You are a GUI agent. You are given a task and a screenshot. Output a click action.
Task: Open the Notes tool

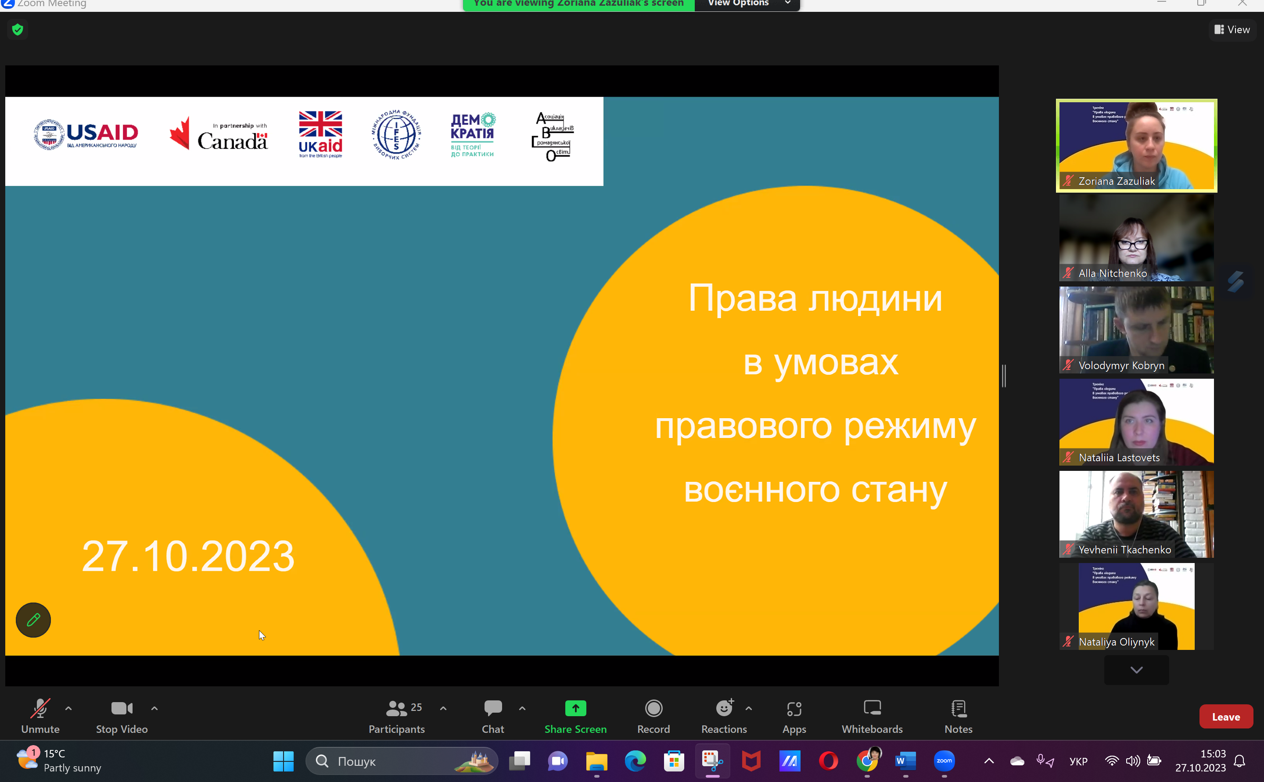tap(959, 716)
